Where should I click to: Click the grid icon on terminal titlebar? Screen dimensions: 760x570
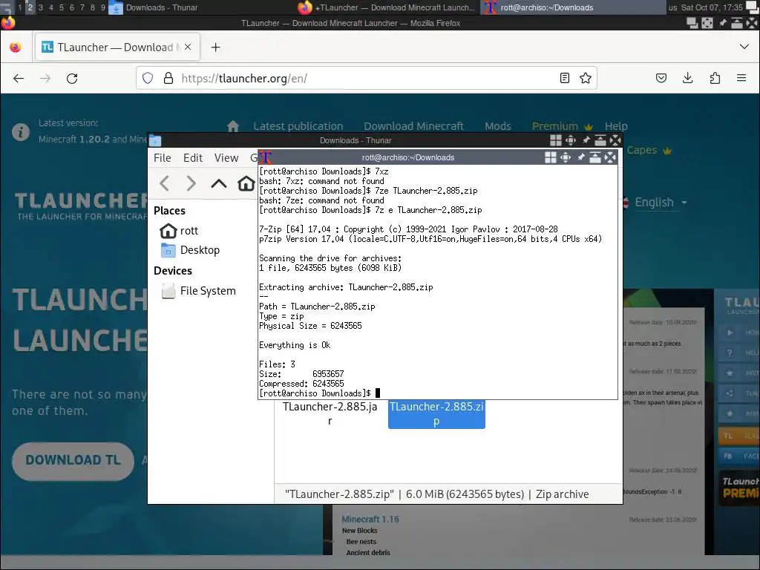(551, 157)
